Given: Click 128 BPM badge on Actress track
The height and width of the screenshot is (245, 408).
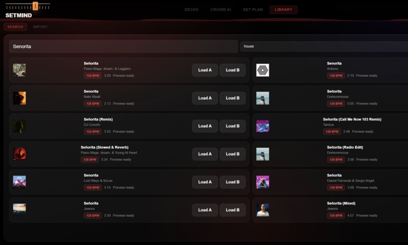Looking at the screenshot, I should coord(336,76).
